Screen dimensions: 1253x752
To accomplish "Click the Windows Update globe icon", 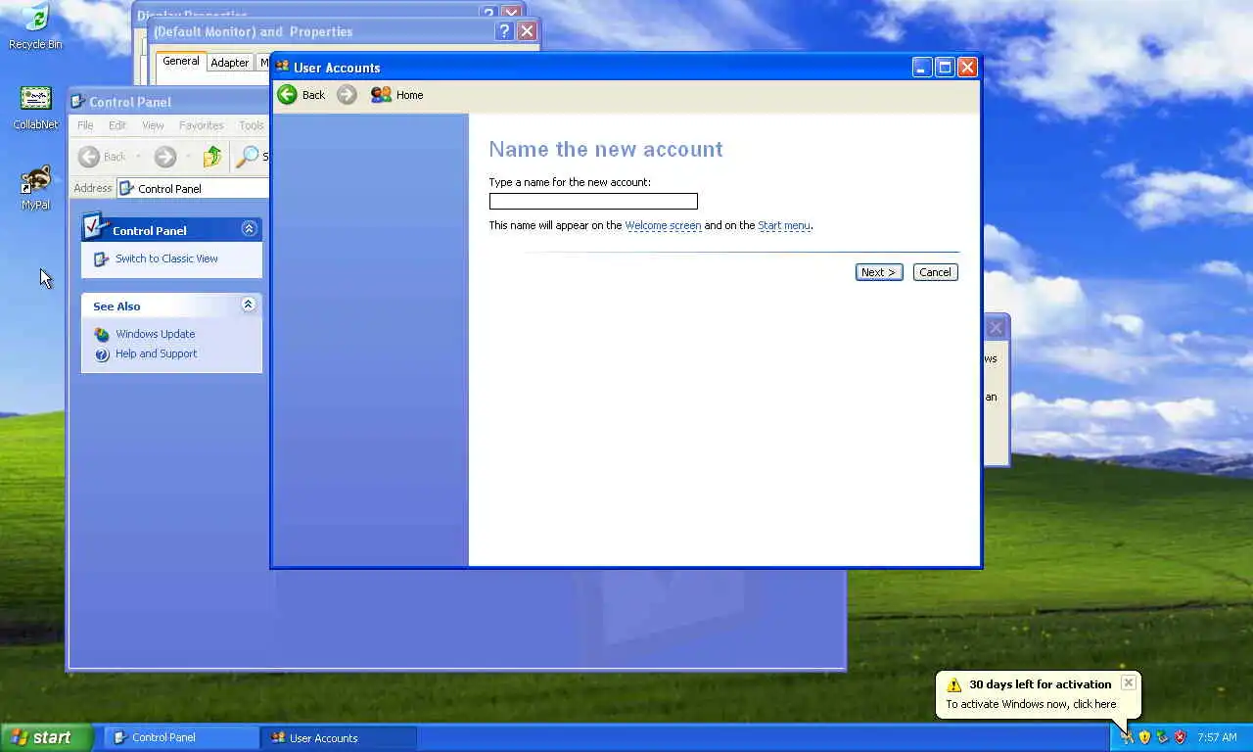I will click(102, 335).
